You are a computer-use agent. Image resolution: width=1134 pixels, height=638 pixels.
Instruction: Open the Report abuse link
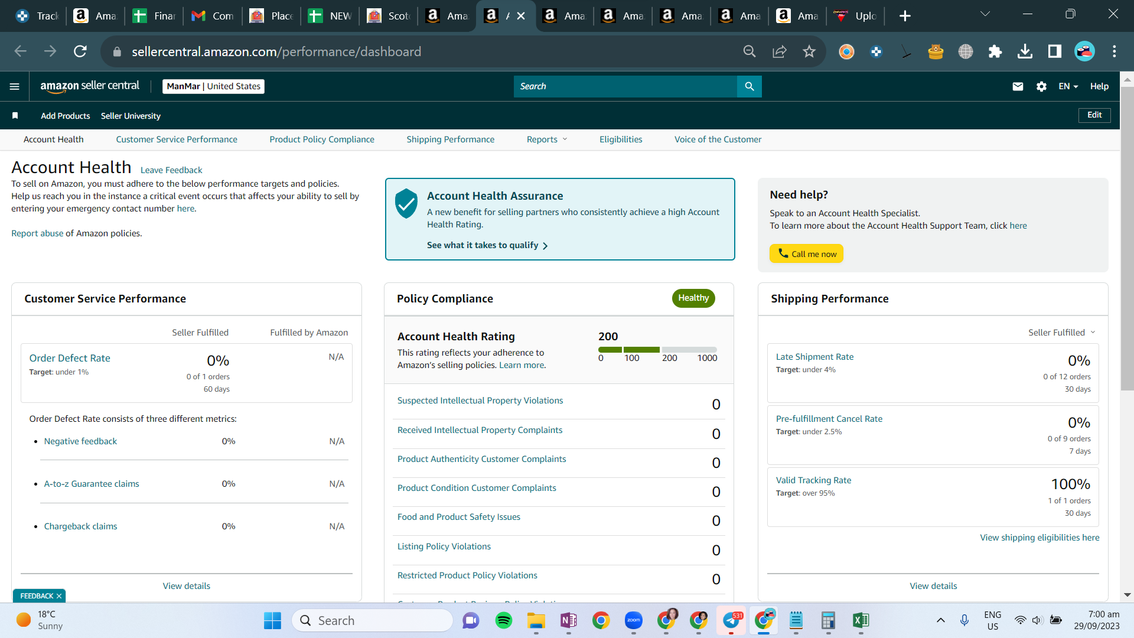(37, 233)
